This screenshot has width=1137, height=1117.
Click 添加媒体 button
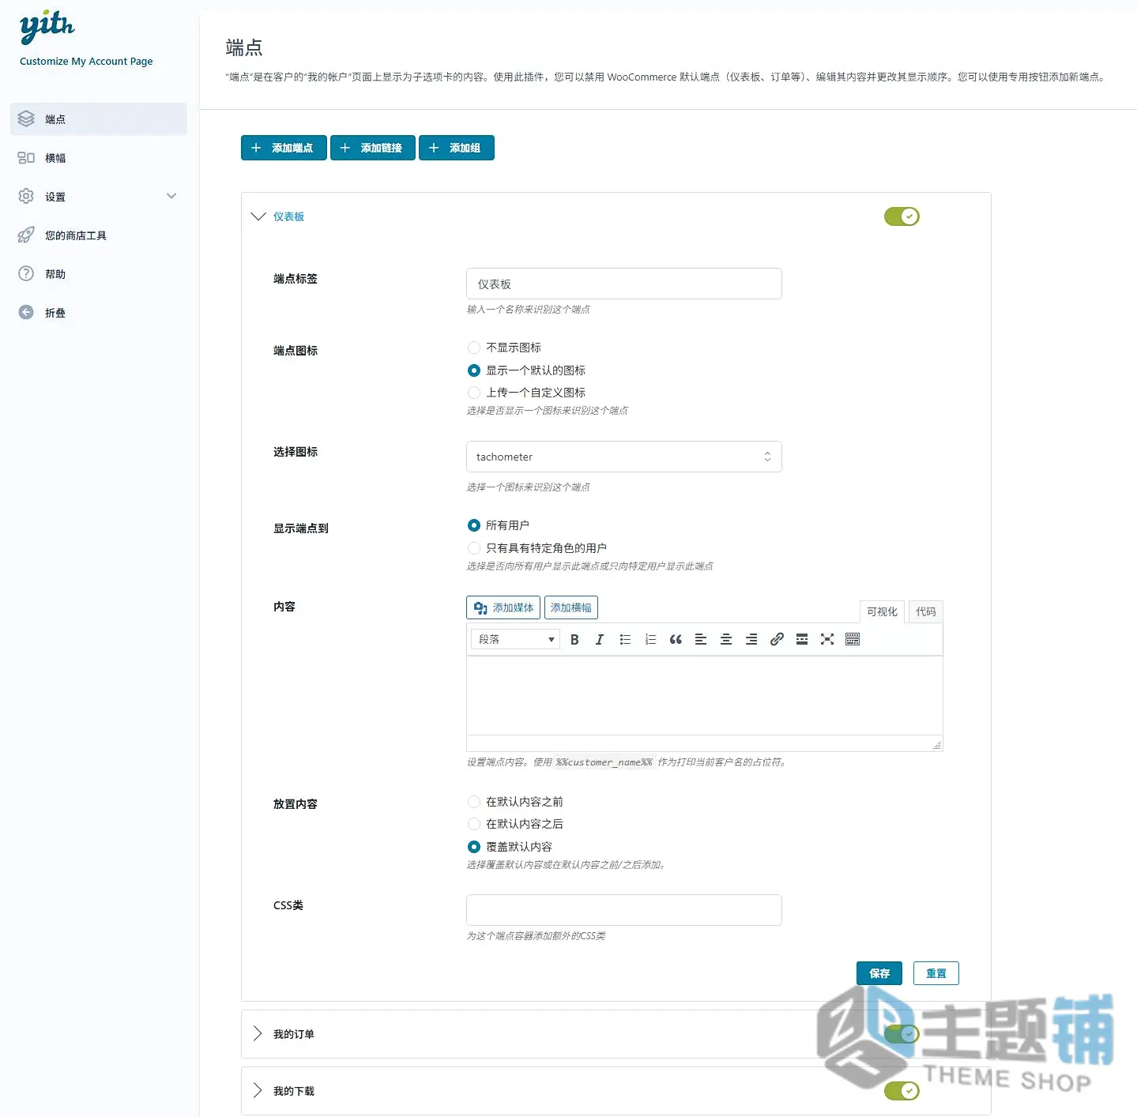[x=503, y=607]
